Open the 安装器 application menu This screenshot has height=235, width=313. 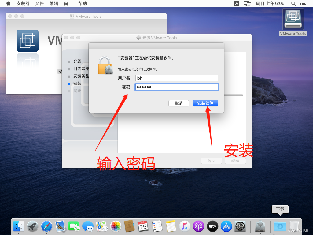23,3
